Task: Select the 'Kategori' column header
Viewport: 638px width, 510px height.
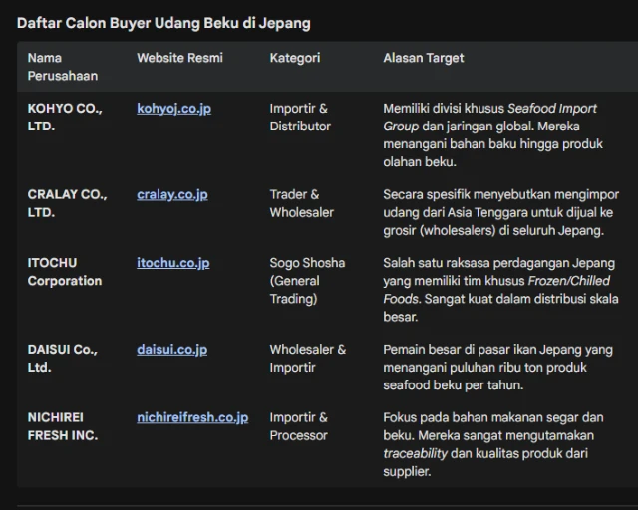Action: click(x=294, y=58)
